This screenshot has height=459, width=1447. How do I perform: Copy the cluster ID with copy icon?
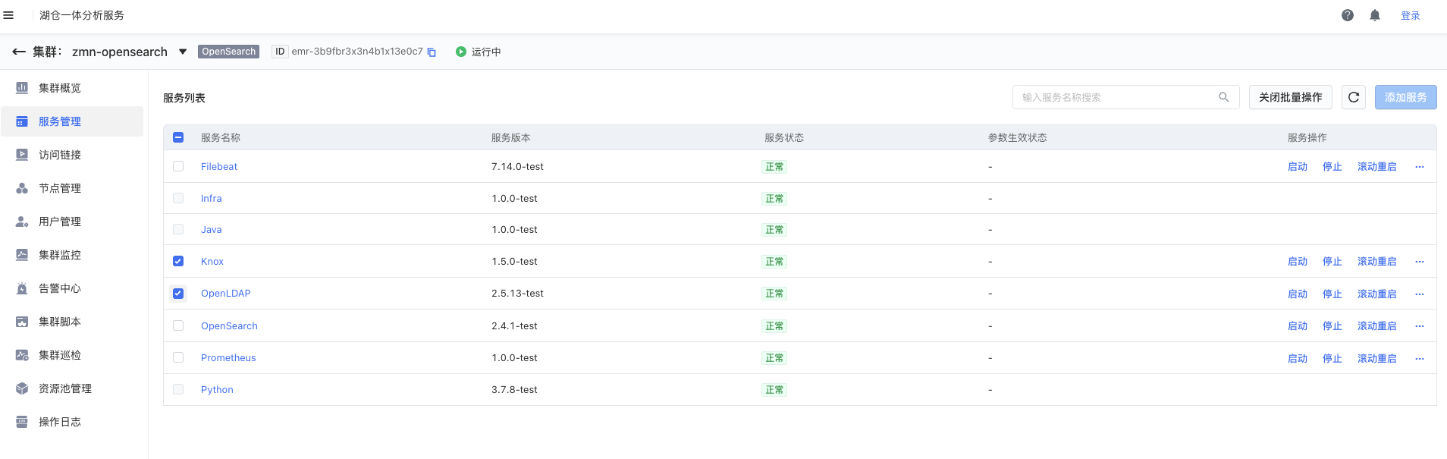click(432, 52)
